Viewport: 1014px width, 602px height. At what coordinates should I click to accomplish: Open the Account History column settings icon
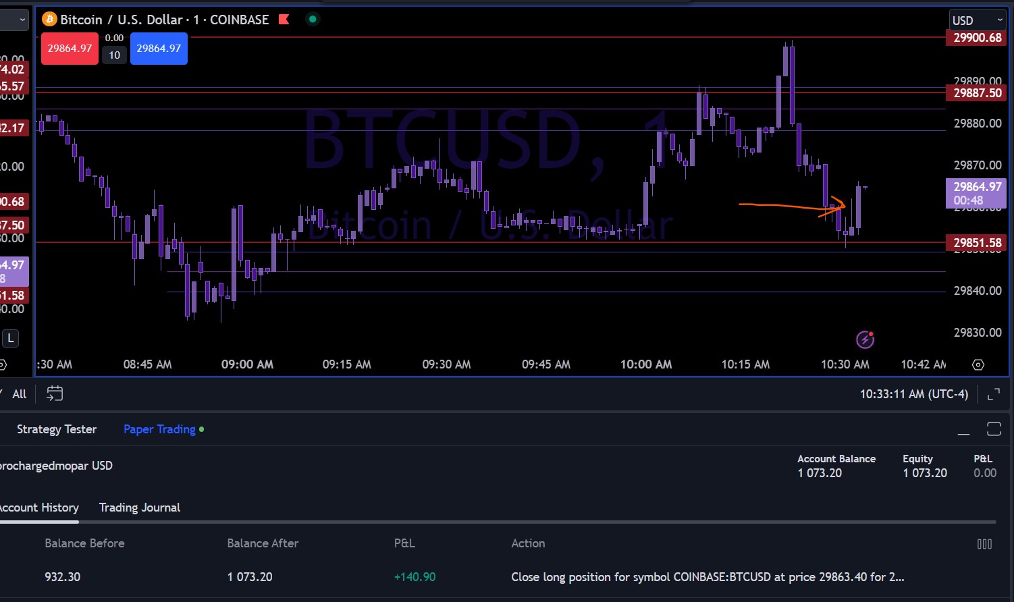click(x=984, y=544)
